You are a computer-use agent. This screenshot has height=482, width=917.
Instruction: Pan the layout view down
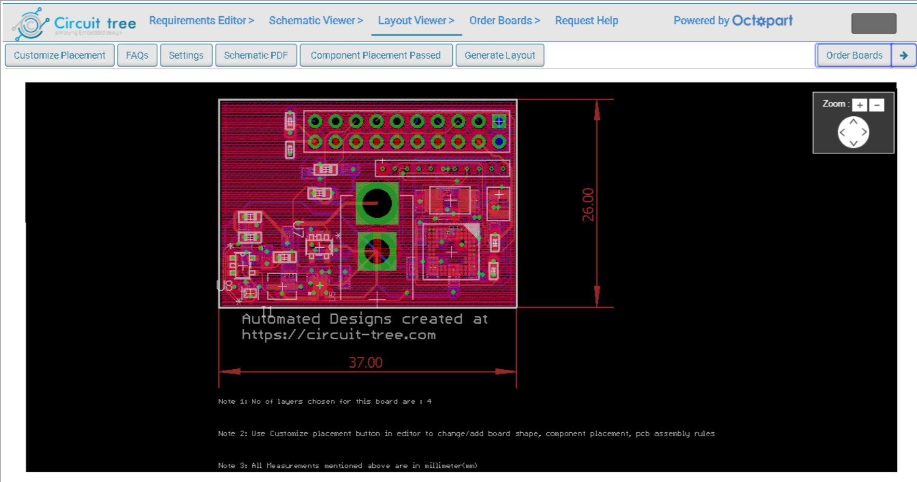tap(853, 143)
